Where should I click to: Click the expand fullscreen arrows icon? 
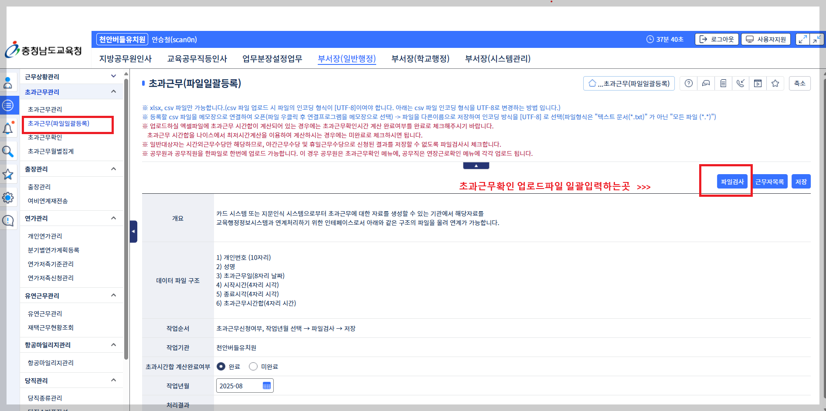click(803, 39)
